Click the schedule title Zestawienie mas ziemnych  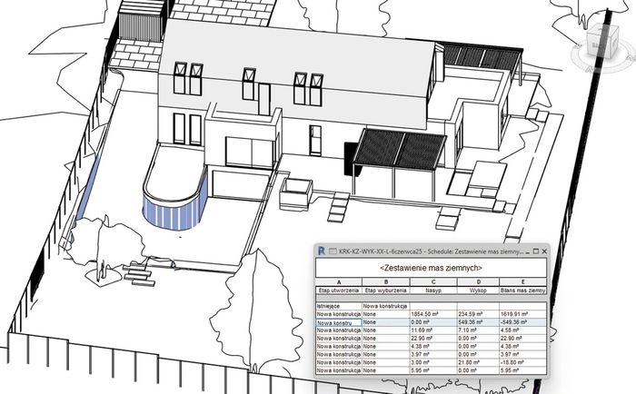click(x=432, y=268)
